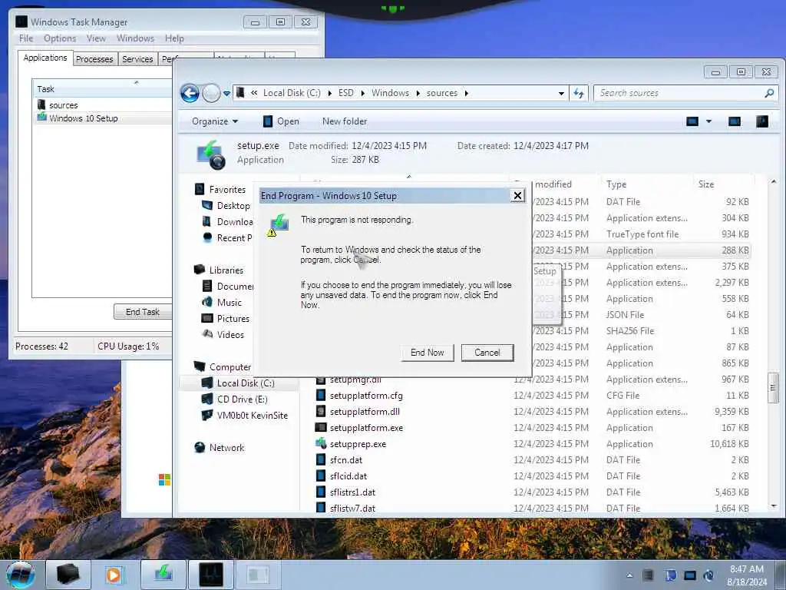Open the view options dropdown arrow
The width and height of the screenshot is (786, 590).
click(708, 121)
